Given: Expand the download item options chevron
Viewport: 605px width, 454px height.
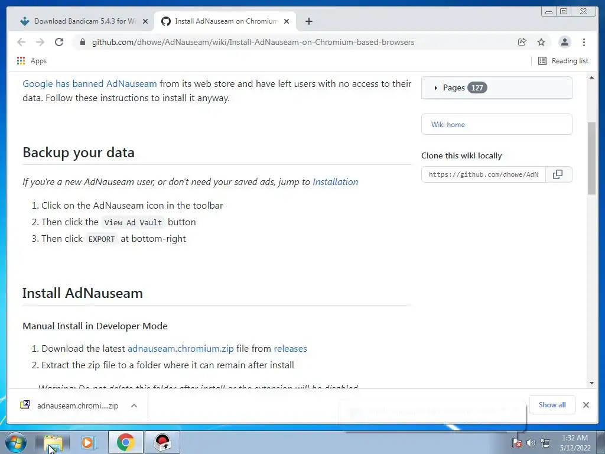Looking at the screenshot, I should [x=134, y=406].
